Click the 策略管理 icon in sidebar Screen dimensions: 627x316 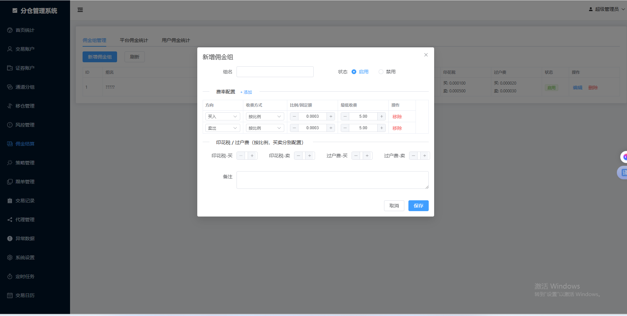[x=10, y=163]
